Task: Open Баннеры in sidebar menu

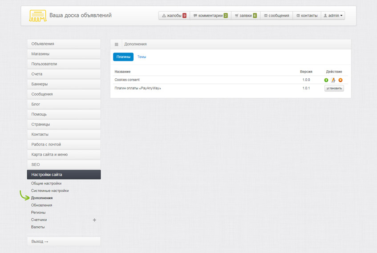Action: (x=64, y=84)
